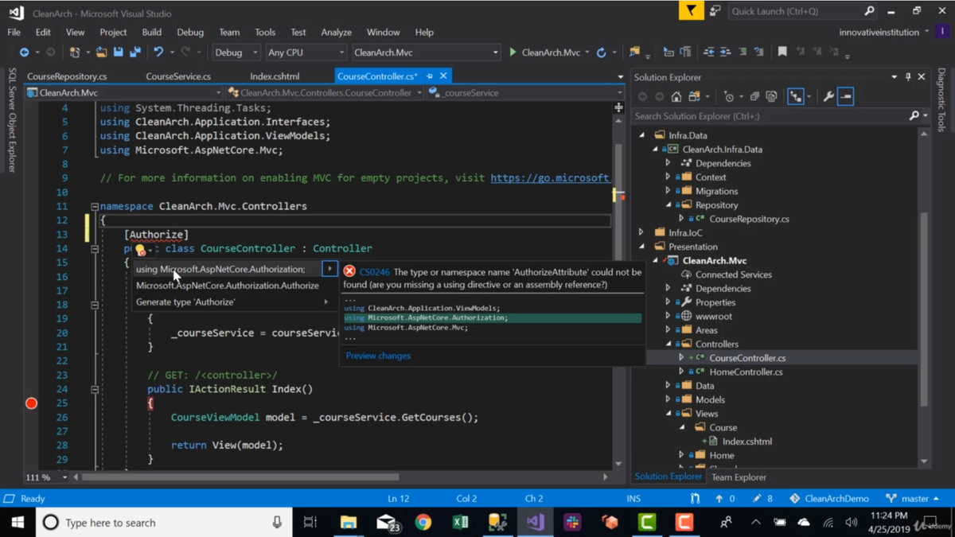Click the browser refresh icon in toolbar
This screenshot has height=537, width=955.
(x=602, y=53)
